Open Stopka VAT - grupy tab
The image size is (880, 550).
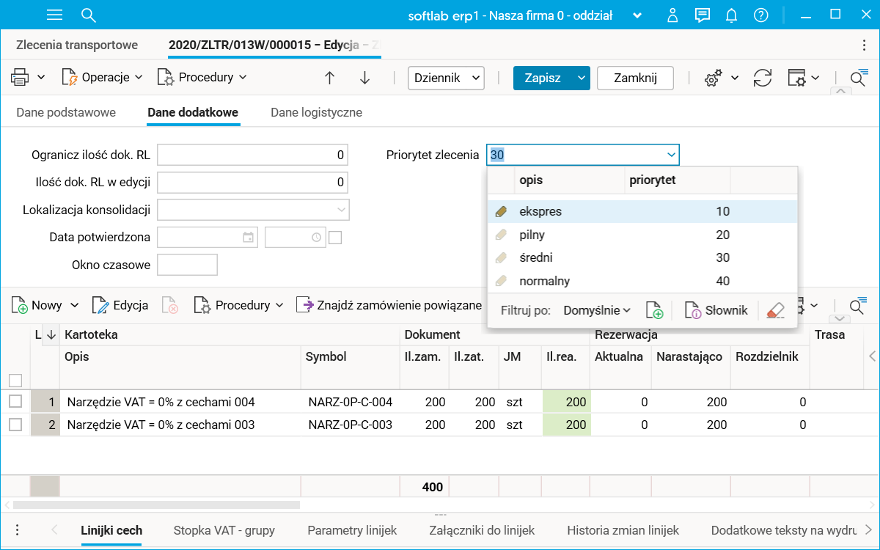point(224,530)
